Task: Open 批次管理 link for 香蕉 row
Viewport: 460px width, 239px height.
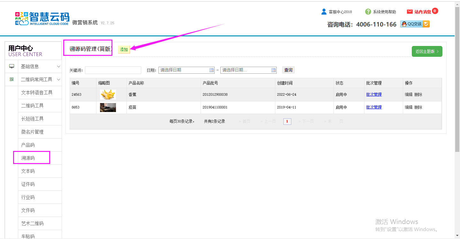Action: pyautogui.click(x=374, y=94)
